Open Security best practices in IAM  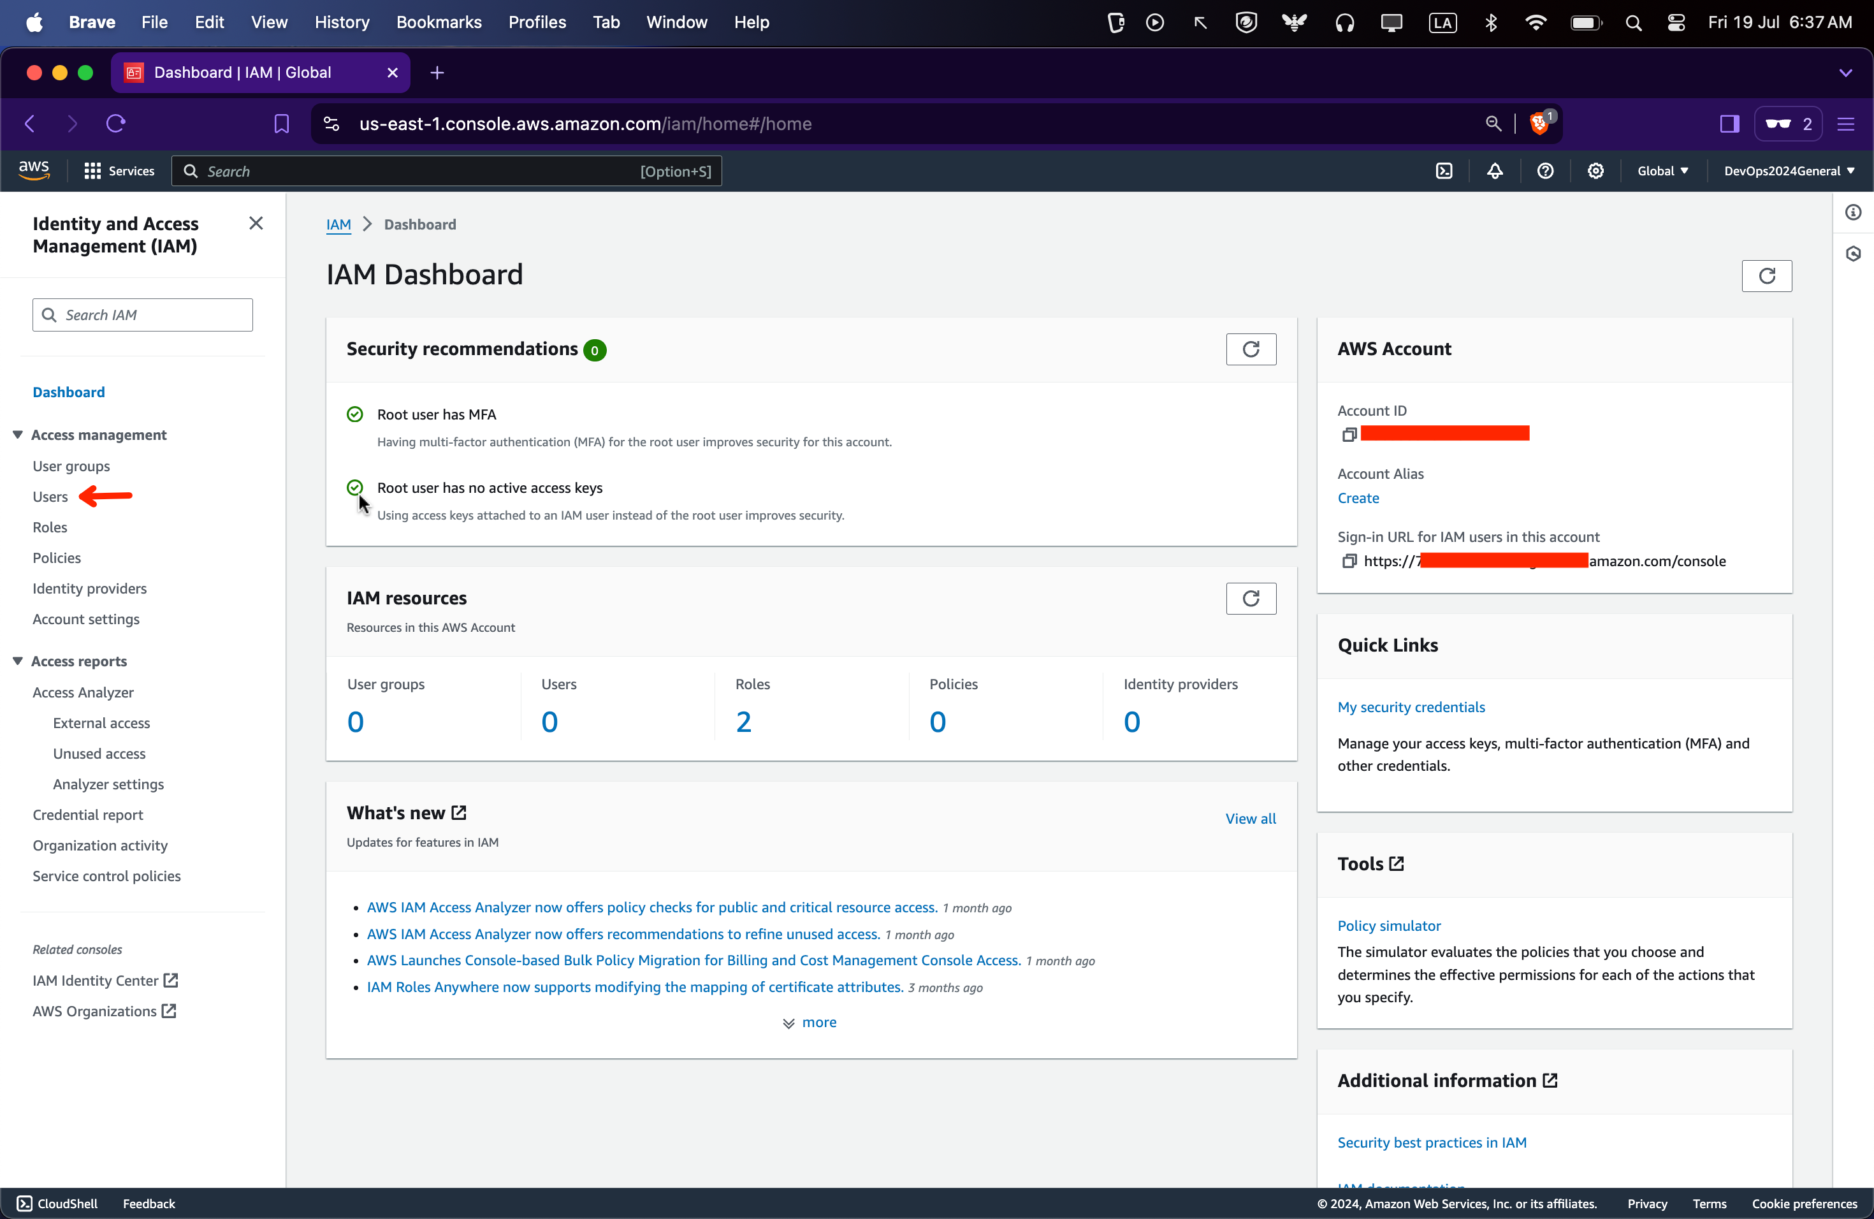click(x=1432, y=1142)
